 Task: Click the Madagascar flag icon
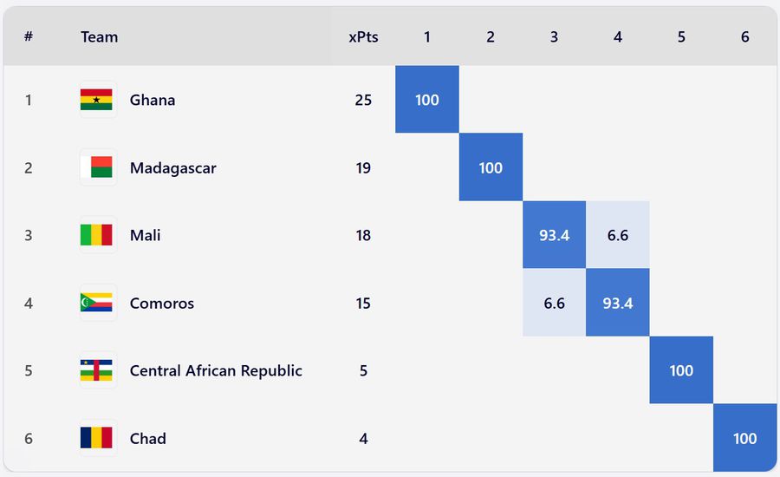pyautogui.click(x=96, y=167)
